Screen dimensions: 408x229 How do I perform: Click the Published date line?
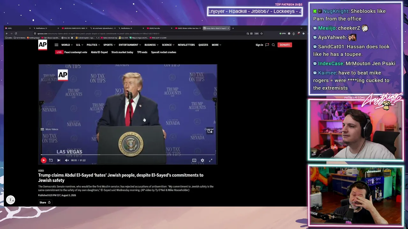(57, 195)
